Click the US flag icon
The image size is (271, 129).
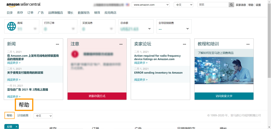[128, 5]
